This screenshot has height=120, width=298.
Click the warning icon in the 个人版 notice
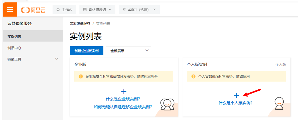(193, 76)
